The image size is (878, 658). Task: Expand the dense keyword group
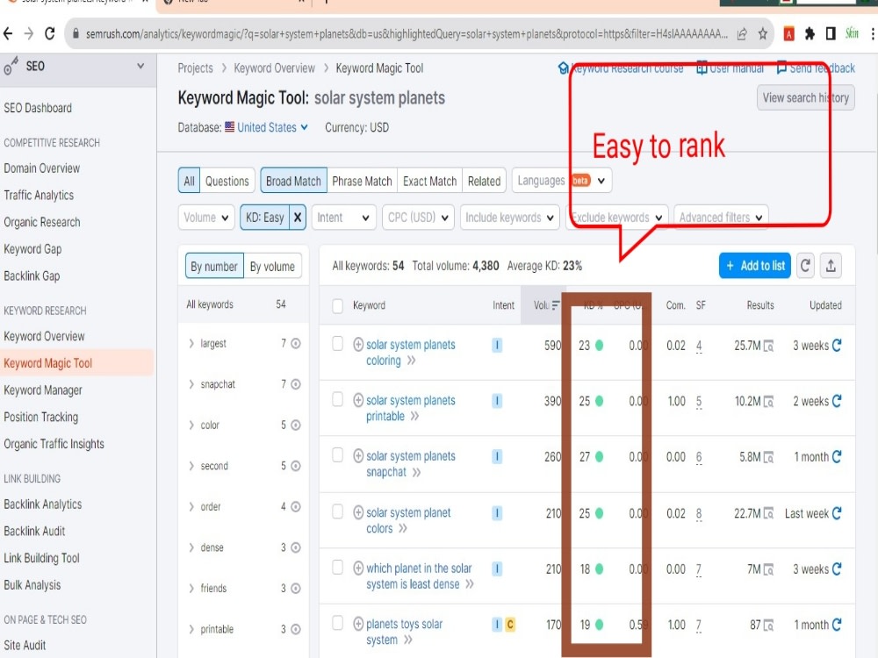point(191,547)
